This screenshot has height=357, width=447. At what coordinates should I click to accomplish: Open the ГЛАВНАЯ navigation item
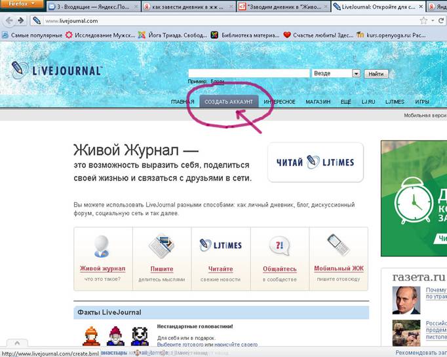tap(182, 102)
